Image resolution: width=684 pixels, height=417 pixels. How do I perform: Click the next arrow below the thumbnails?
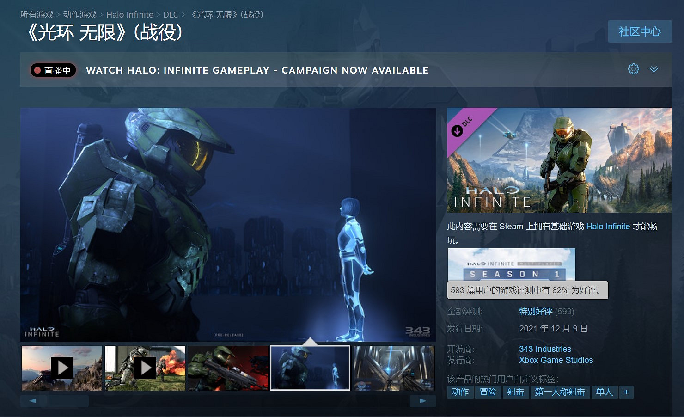coord(422,401)
